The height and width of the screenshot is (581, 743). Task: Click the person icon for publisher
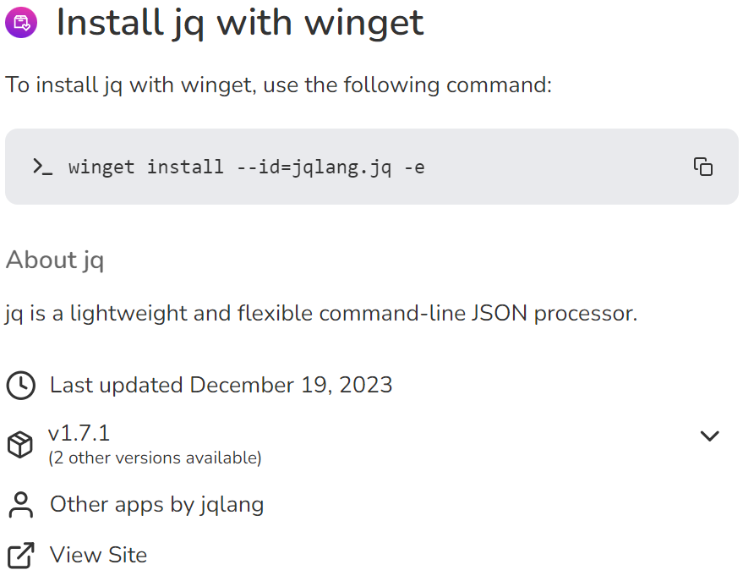[x=20, y=505]
